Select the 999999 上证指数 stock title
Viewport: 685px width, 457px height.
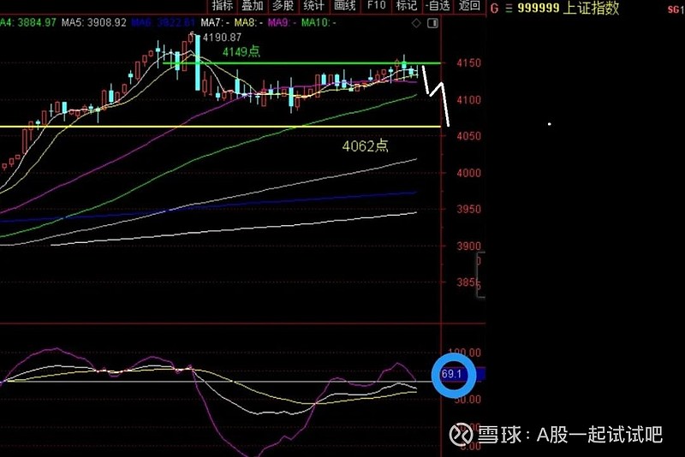click(569, 8)
